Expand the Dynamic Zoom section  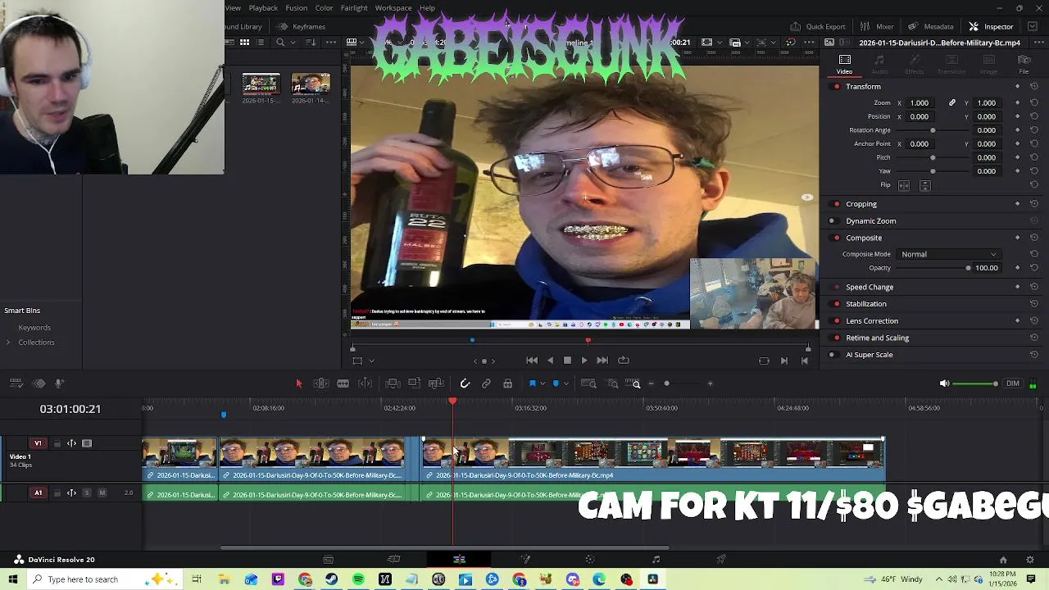click(x=870, y=221)
